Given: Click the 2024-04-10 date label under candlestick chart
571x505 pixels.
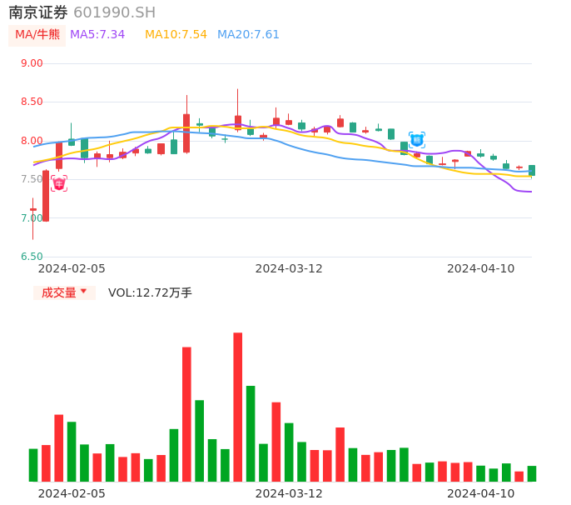Looking at the screenshot, I should [x=481, y=268].
